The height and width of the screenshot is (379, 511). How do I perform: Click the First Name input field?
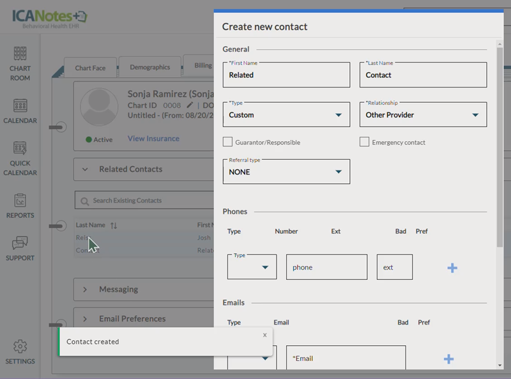click(x=286, y=75)
